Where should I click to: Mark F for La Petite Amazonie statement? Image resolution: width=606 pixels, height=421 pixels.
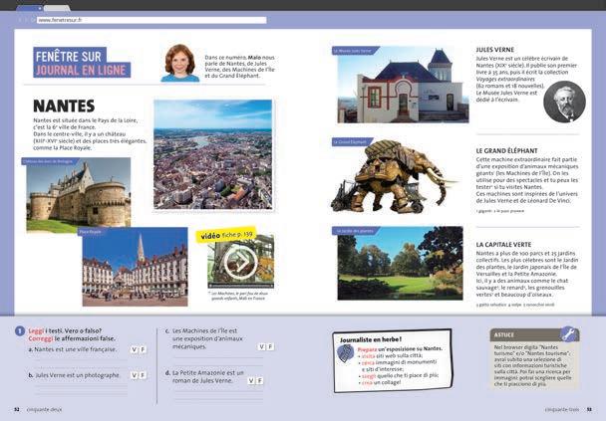click(260, 381)
